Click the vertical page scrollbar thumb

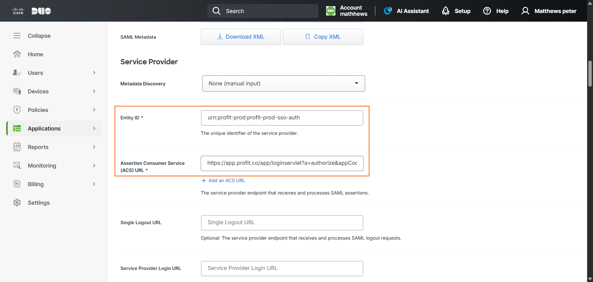coord(590,74)
